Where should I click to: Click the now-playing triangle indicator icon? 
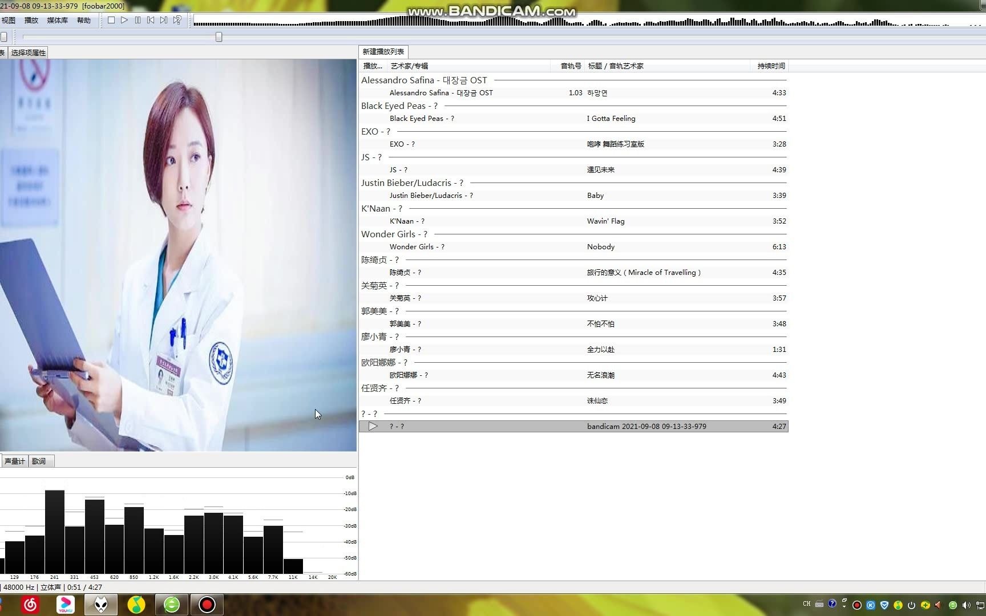tap(373, 427)
